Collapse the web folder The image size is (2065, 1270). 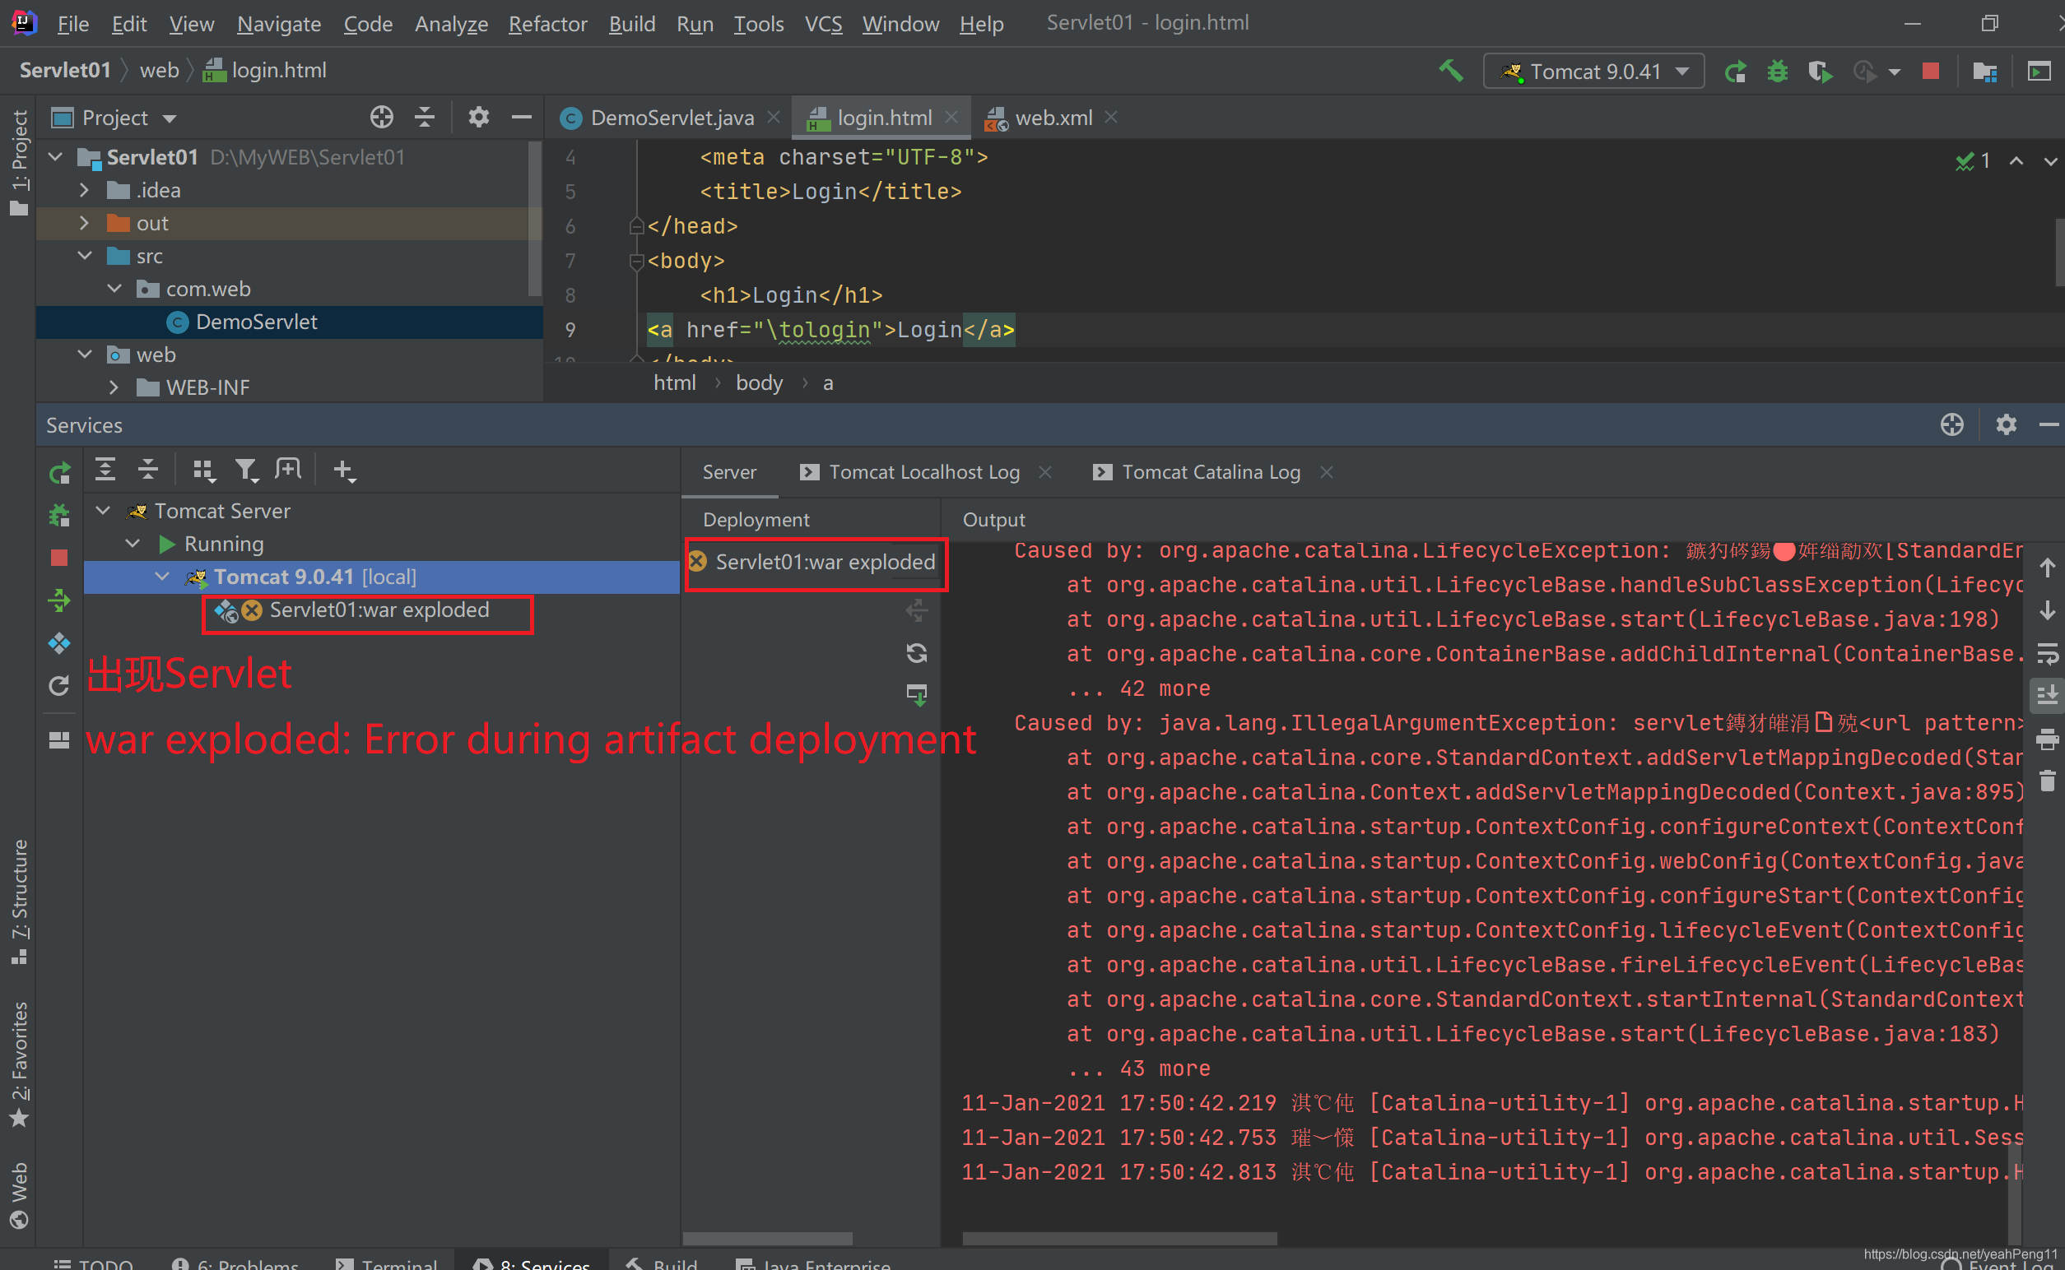(84, 355)
